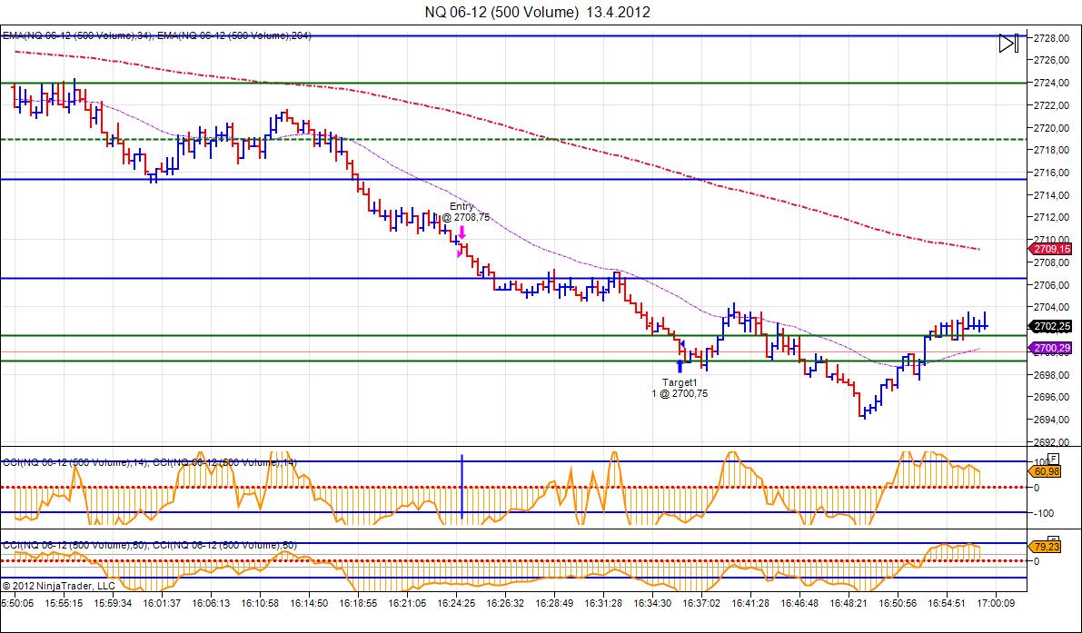Click the 16:50:56 time axis label
Viewport: 1082px width, 633px height.
point(897,603)
